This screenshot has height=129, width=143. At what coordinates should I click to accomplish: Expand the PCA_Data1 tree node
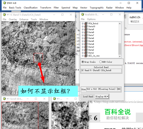point(83,23)
